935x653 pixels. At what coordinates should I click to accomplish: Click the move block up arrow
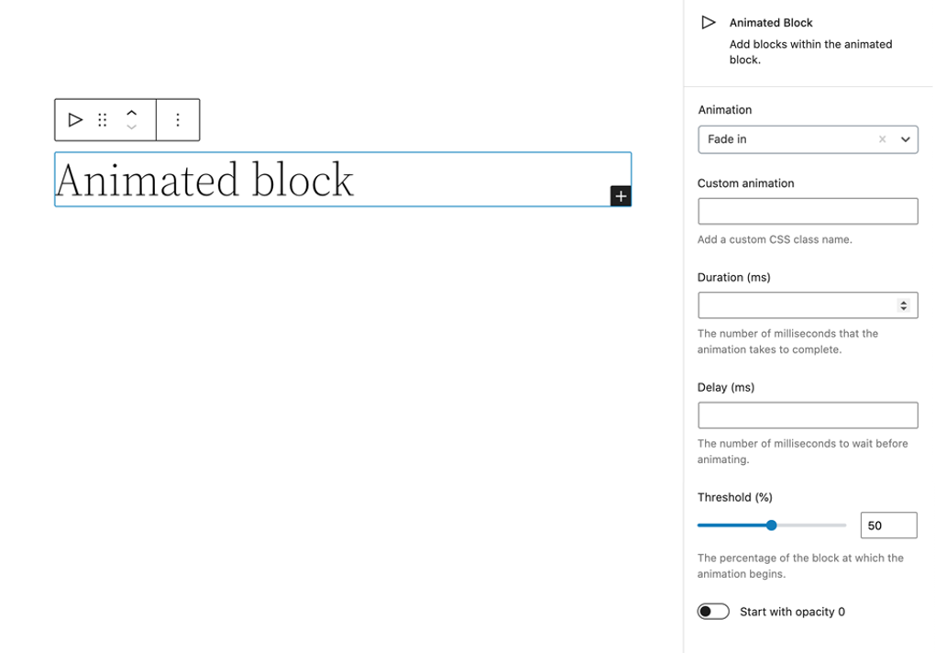[x=131, y=113]
